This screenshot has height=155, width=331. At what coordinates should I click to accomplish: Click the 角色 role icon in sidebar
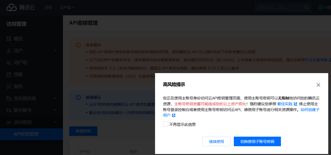point(9,86)
